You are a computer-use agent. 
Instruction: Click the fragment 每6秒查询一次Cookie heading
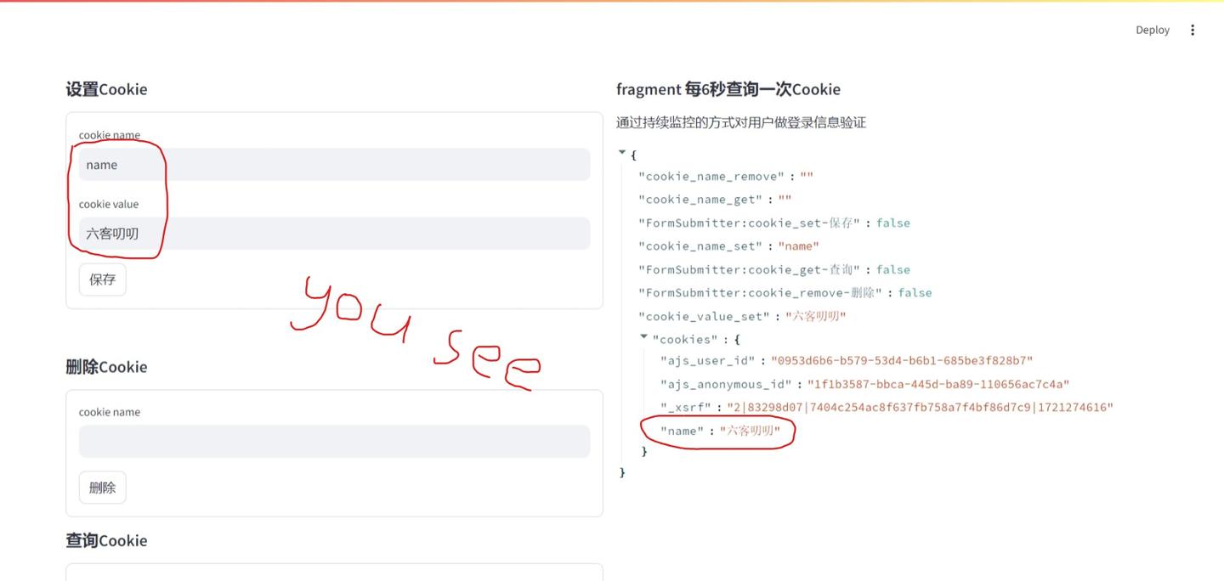tap(728, 88)
